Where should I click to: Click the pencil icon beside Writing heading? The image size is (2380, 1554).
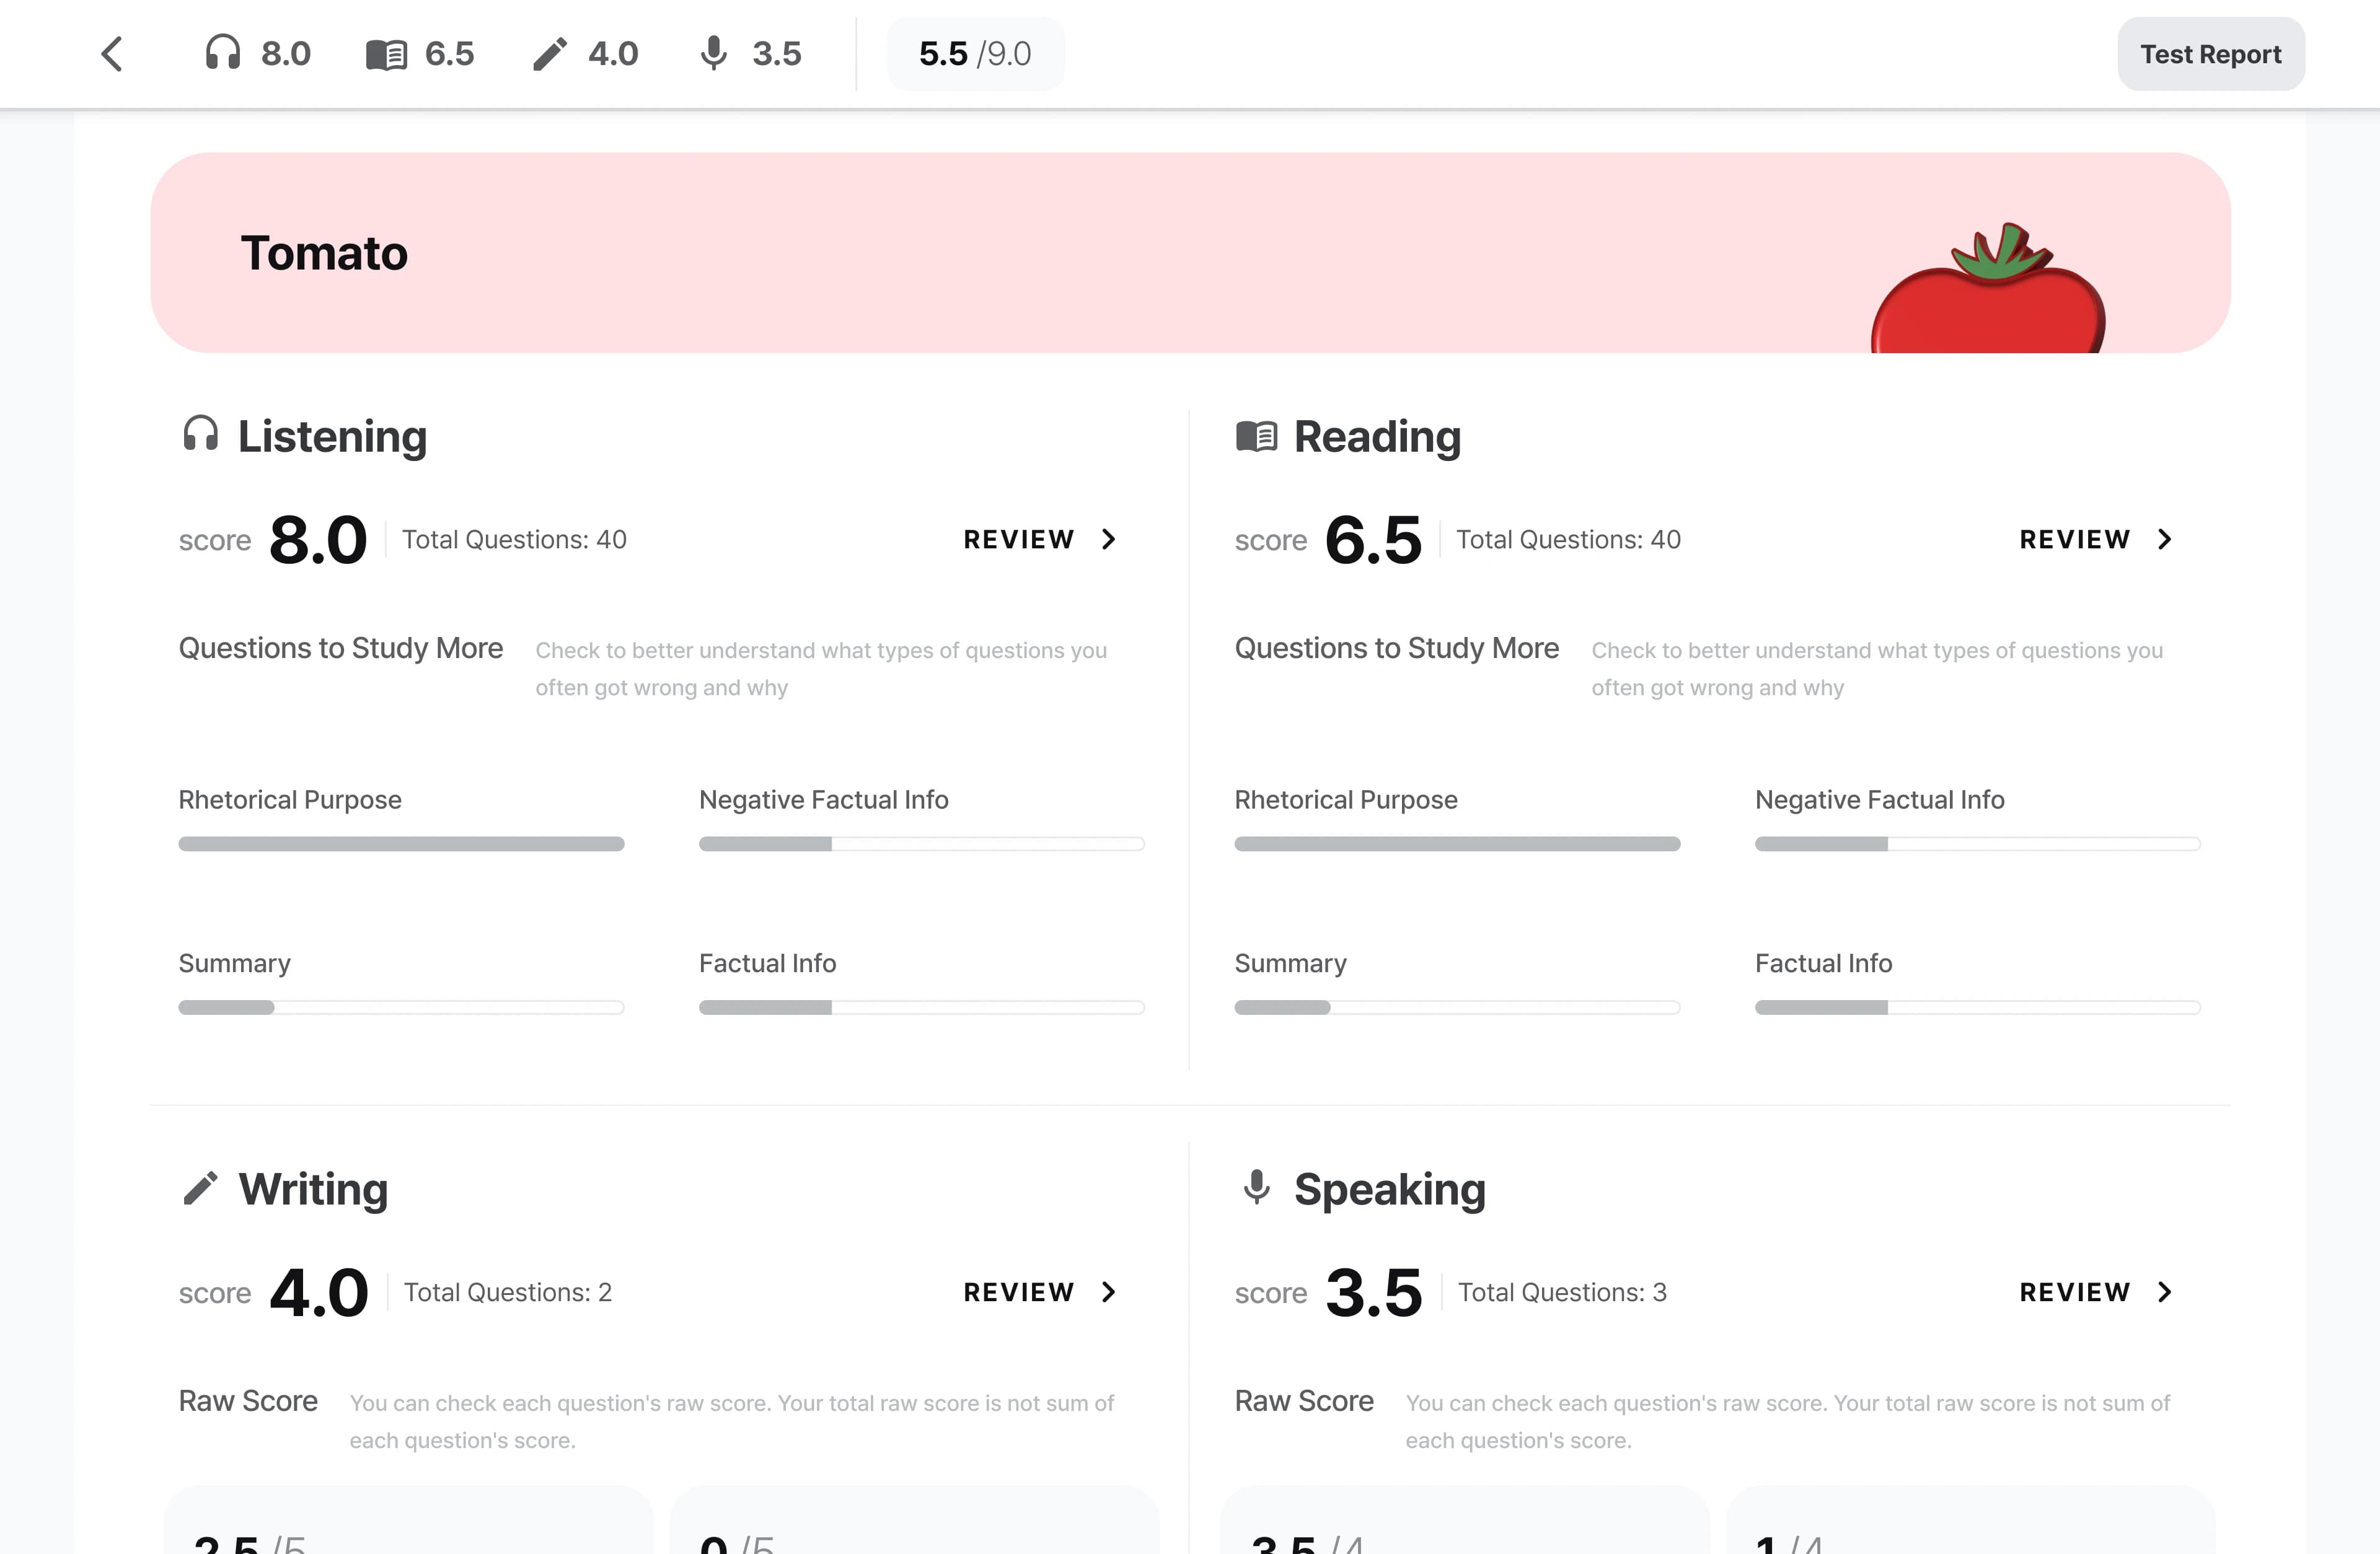200,1188
